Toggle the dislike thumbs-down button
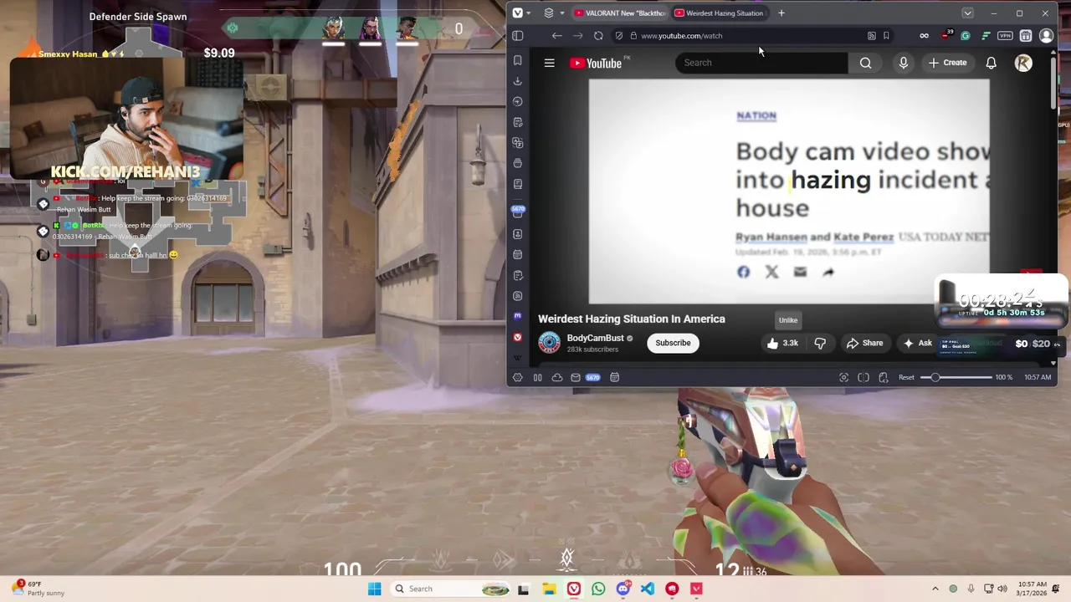1071x602 pixels. pos(820,343)
